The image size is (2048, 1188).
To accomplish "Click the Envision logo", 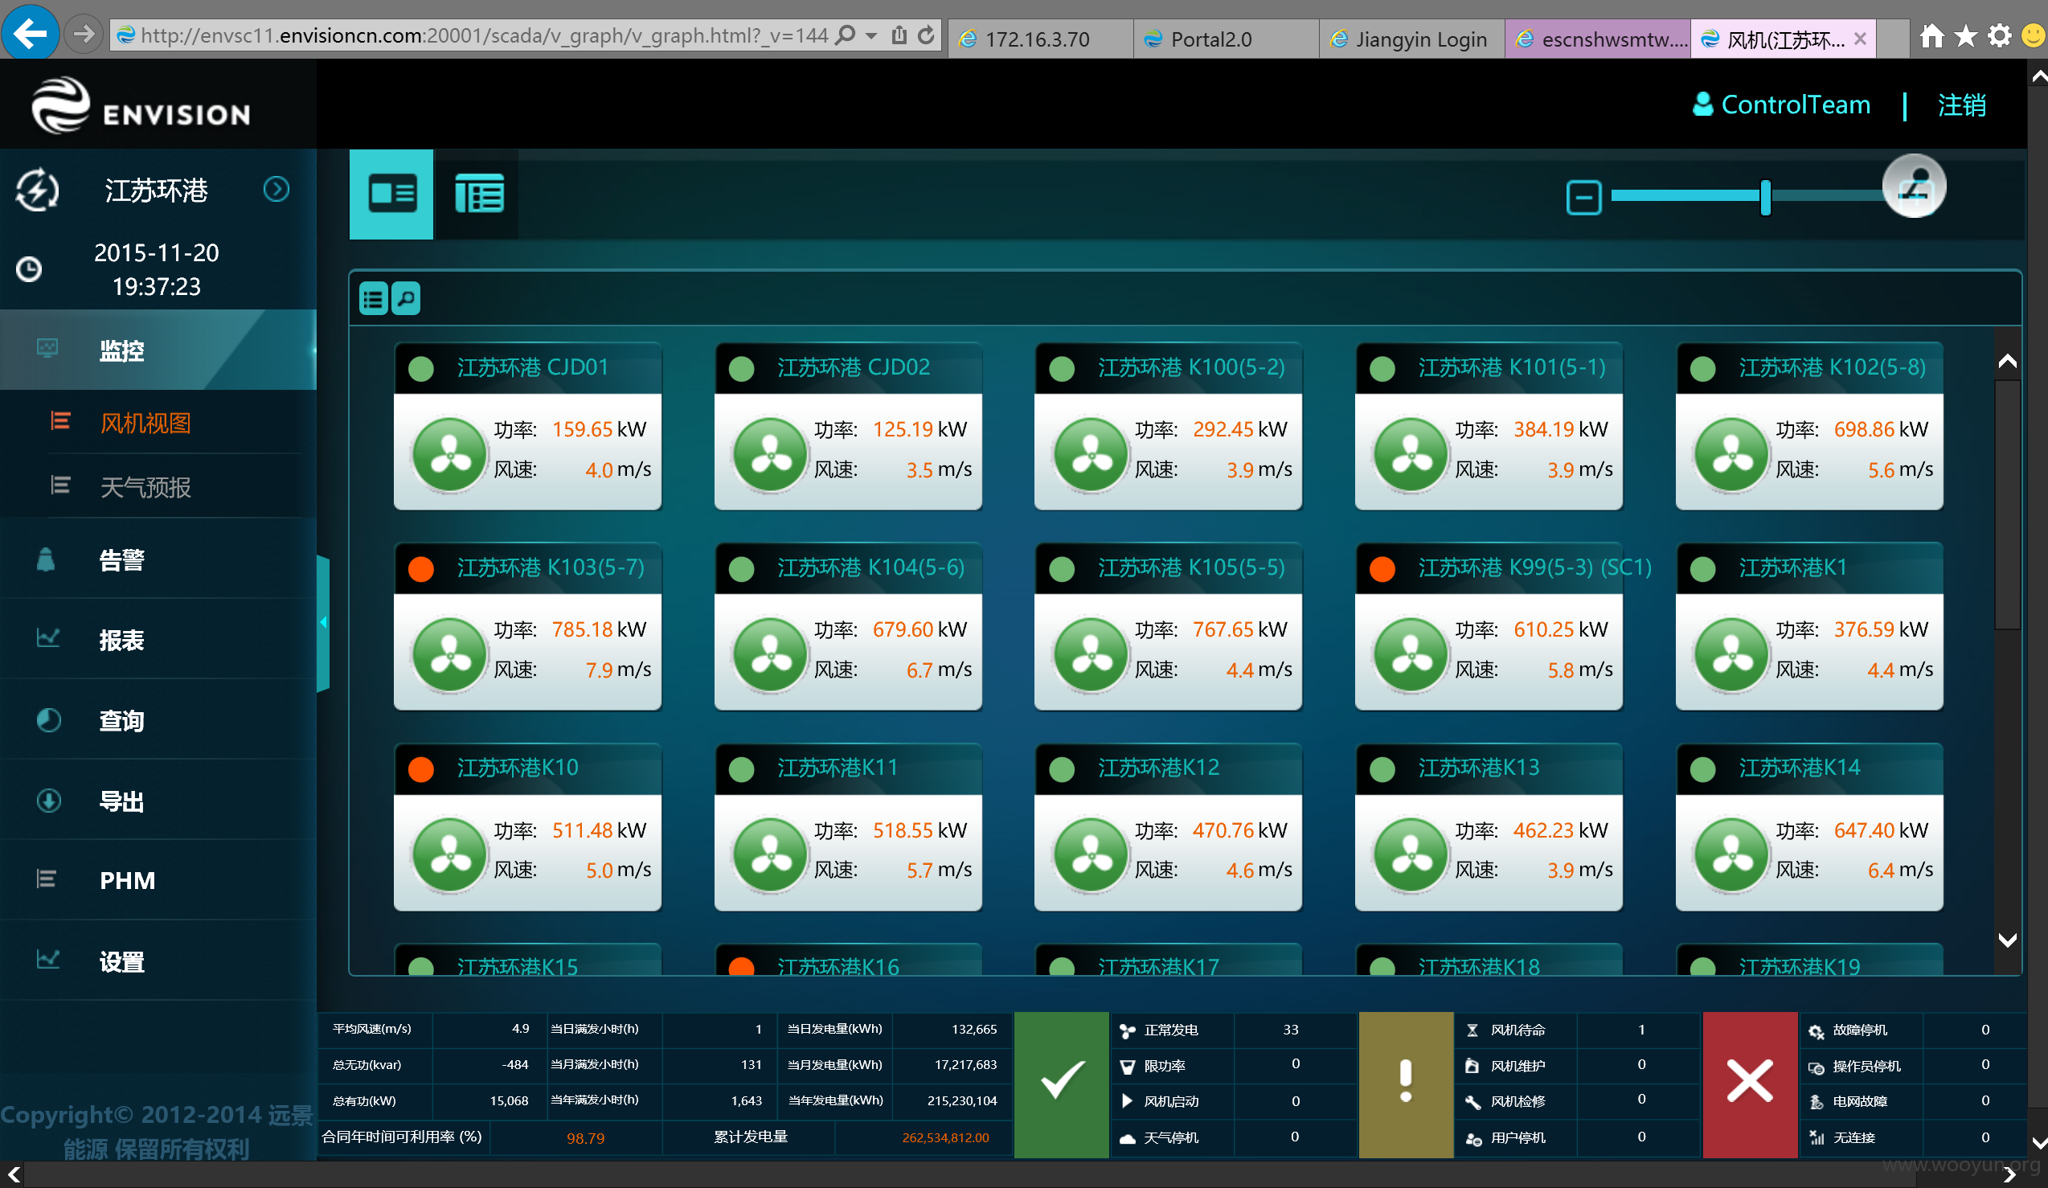I will tap(141, 106).
